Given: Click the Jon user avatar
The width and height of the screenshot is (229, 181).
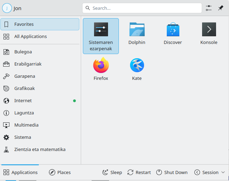Looking at the screenshot, I should point(7,8).
